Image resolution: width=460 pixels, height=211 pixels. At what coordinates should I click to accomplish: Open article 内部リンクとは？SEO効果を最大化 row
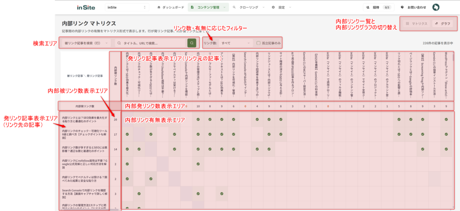[84, 120]
